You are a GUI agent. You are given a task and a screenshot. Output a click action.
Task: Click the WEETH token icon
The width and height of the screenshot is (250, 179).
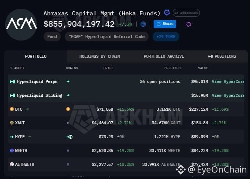pyautogui.click(x=12, y=151)
